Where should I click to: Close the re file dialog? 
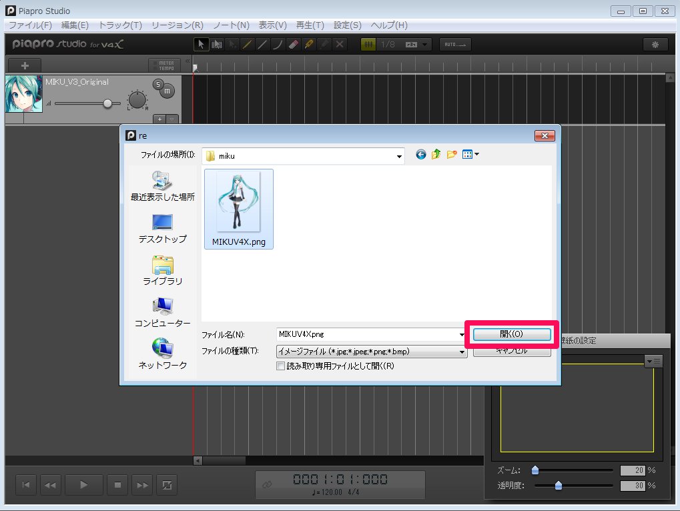(x=545, y=135)
